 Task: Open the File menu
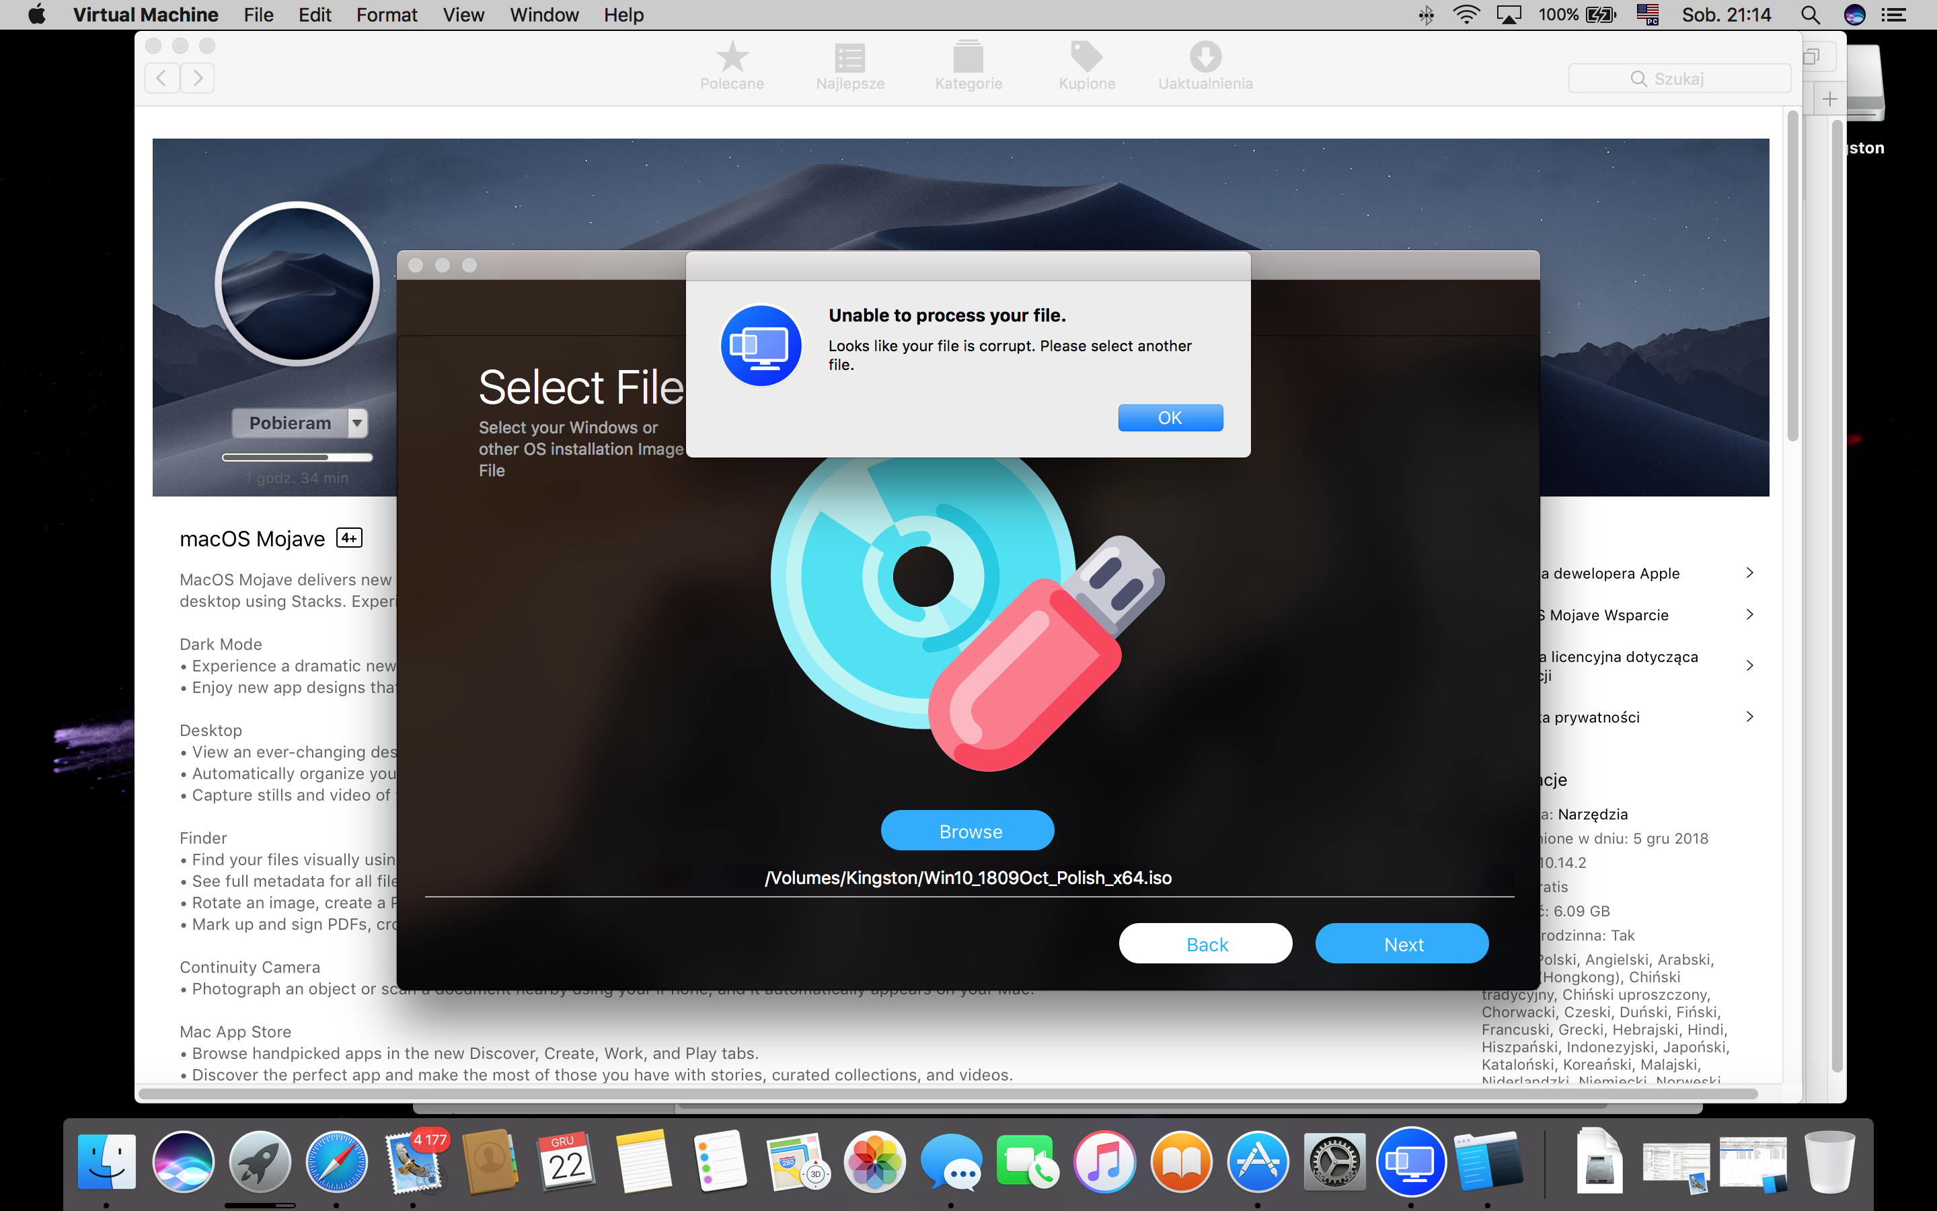258,14
